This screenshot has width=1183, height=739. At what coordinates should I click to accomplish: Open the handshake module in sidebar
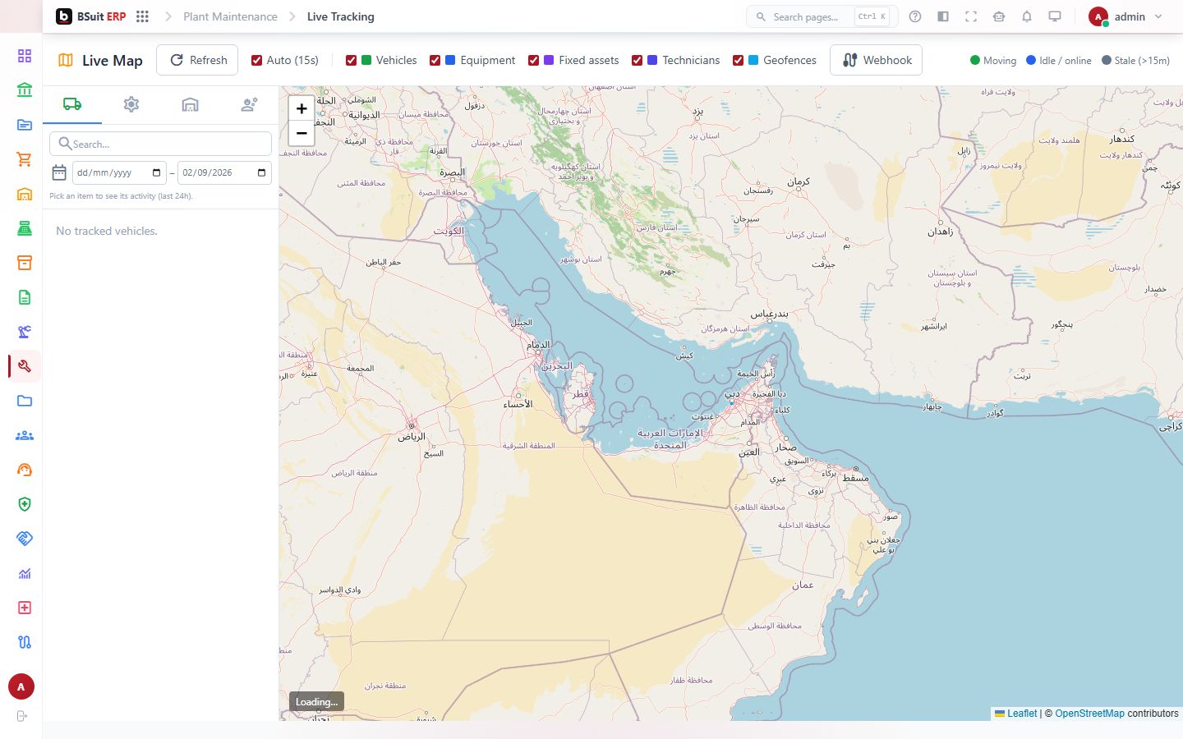coord(25,539)
